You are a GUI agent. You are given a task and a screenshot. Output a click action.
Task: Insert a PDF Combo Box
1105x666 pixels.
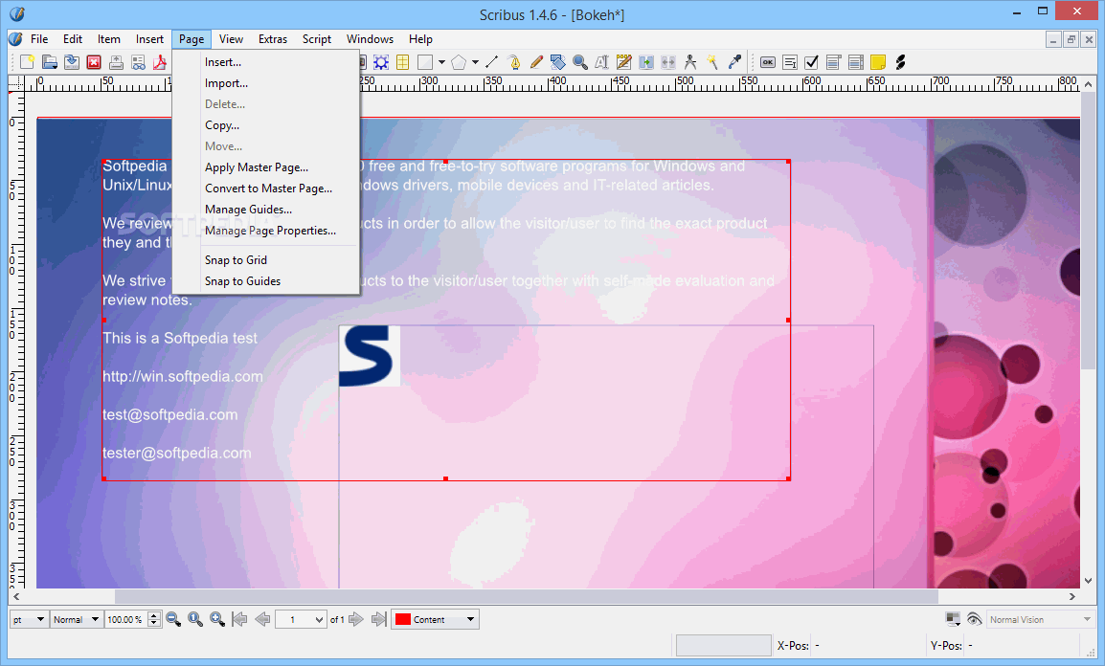click(834, 62)
